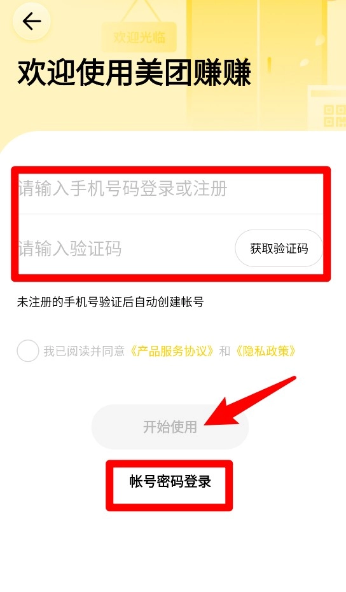Open the 《隐私政策》 link
This screenshot has height=592, width=346.
[x=266, y=351]
